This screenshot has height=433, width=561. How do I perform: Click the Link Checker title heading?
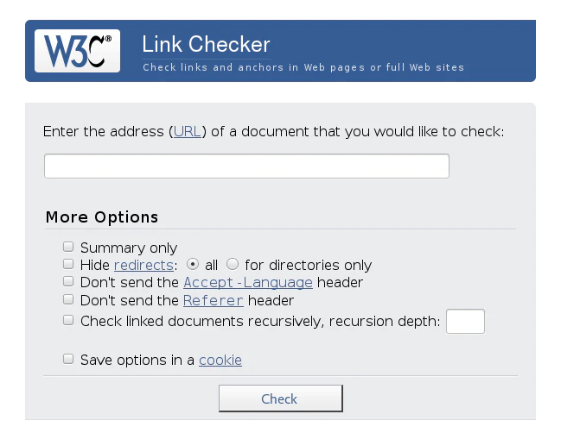click(x=206, y=44)
